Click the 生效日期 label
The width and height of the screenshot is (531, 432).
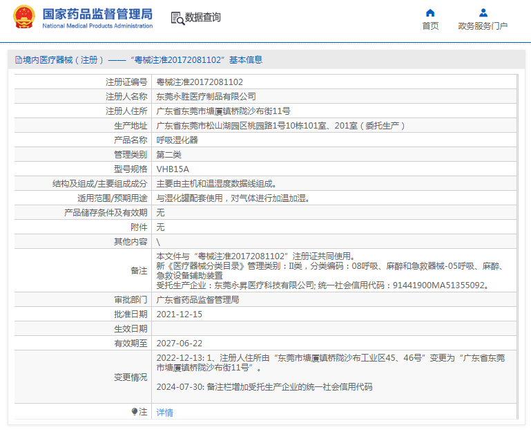pos(131,329)
